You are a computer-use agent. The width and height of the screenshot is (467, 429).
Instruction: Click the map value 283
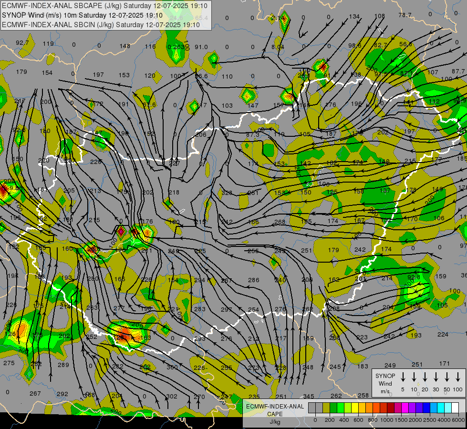click(x=199, y=309)
